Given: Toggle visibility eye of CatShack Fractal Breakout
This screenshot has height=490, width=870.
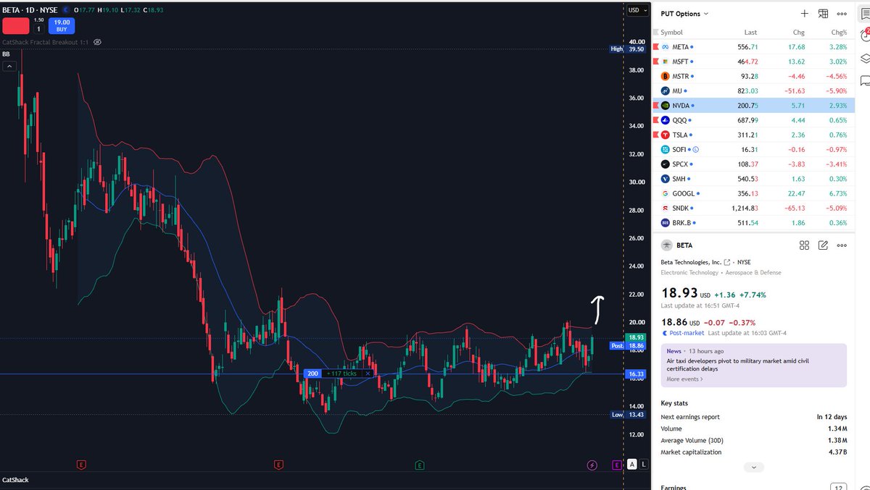Looking at the screenshot, I should tap(98, 42).
